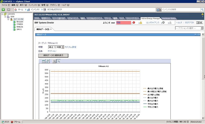Click the インベントリの検索 search field

[x=181, y=9]
